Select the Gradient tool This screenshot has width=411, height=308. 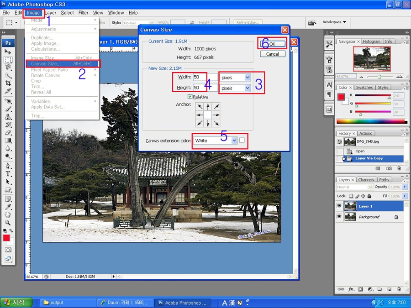pyautogui.click(x=8, y=141)
